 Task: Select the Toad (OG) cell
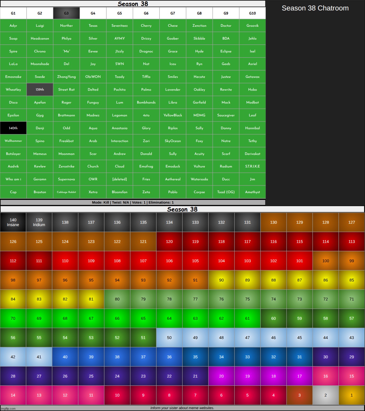coord(226,192)
